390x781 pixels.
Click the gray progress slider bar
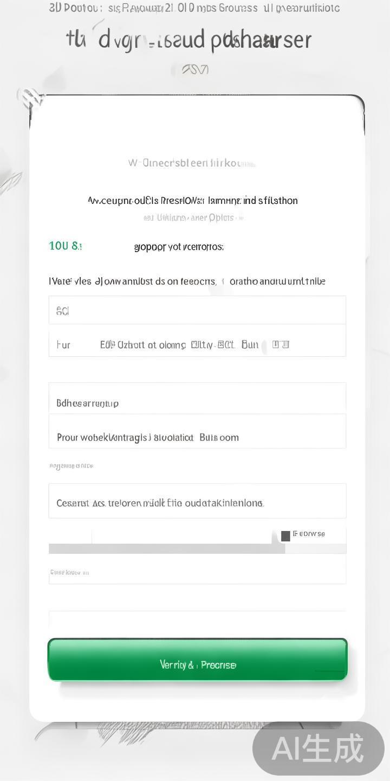167,549
